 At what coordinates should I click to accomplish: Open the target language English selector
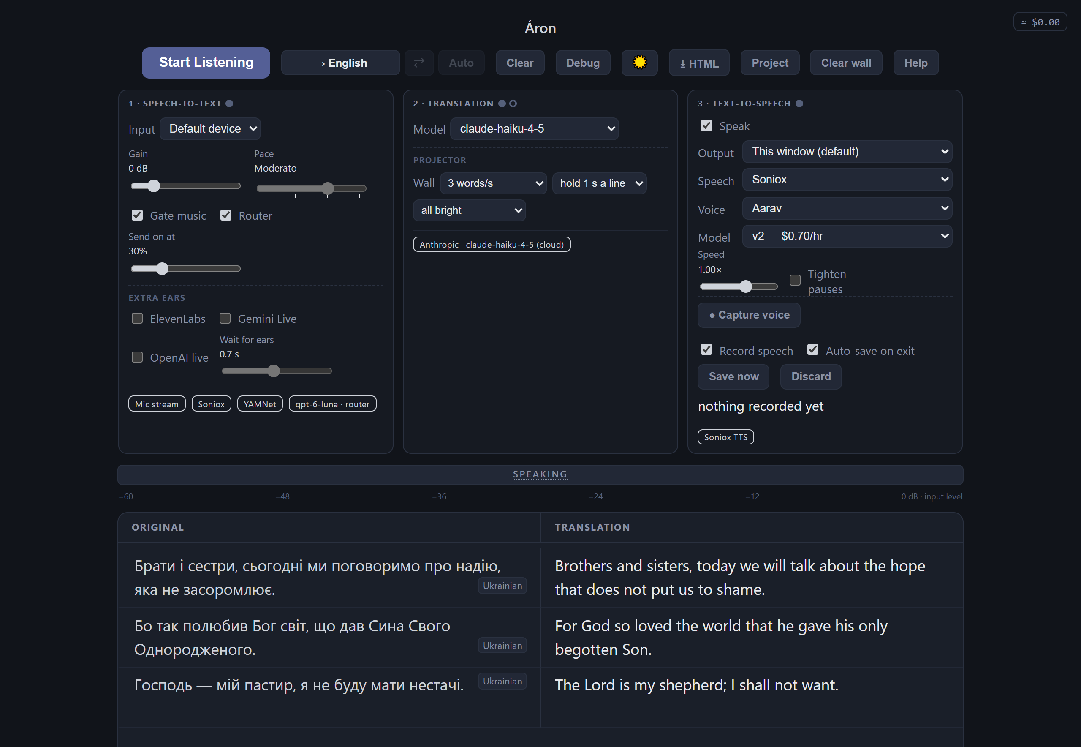(x=340, y=62)
